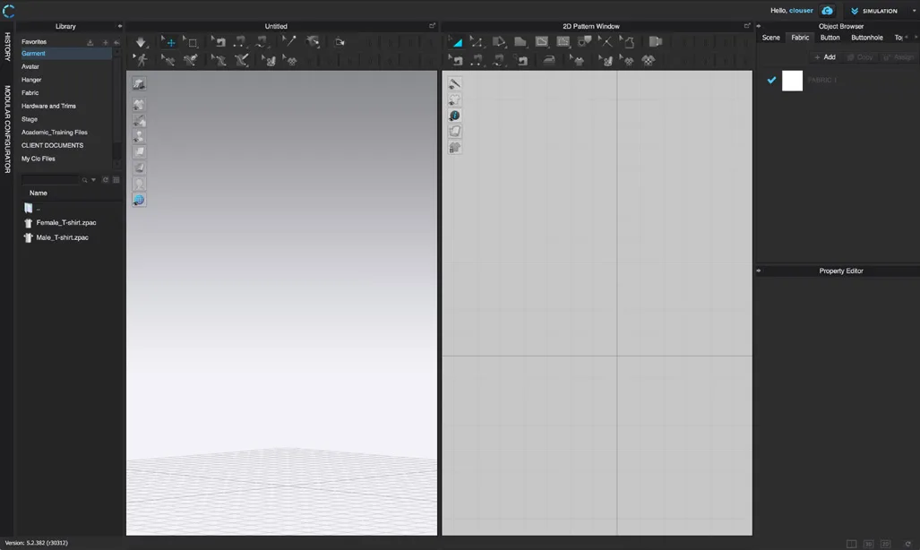This screenshot has height=550, width=920.
Task: Open the parent folder '..' entry
Action: click(x=32, y=209)
